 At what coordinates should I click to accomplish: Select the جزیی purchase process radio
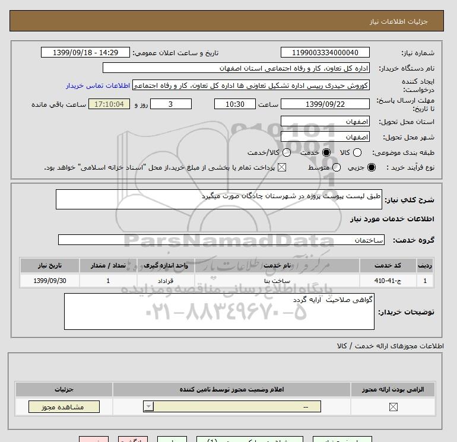click(372, 167)
